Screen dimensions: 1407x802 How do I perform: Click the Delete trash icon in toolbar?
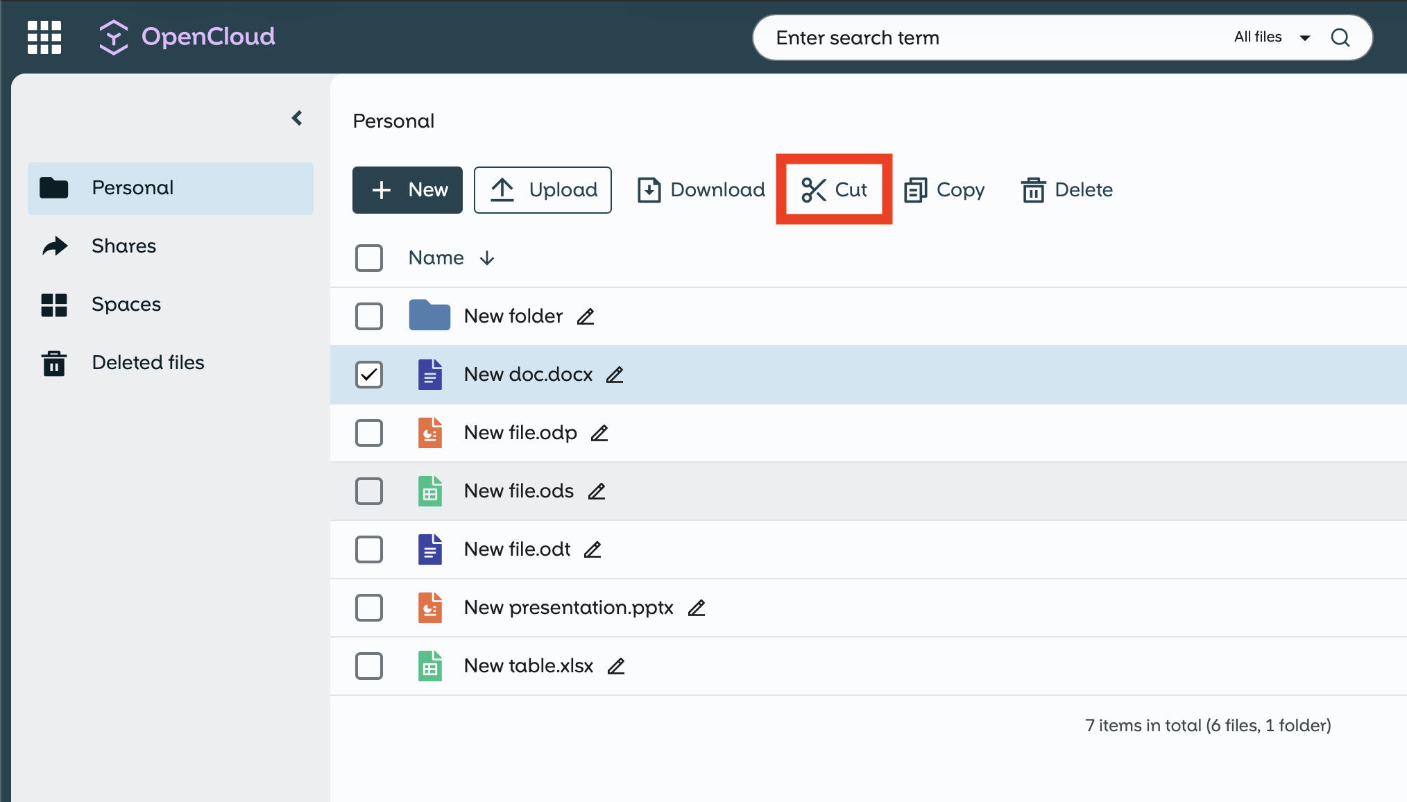pyautogui.click(x=1033, y=189)
